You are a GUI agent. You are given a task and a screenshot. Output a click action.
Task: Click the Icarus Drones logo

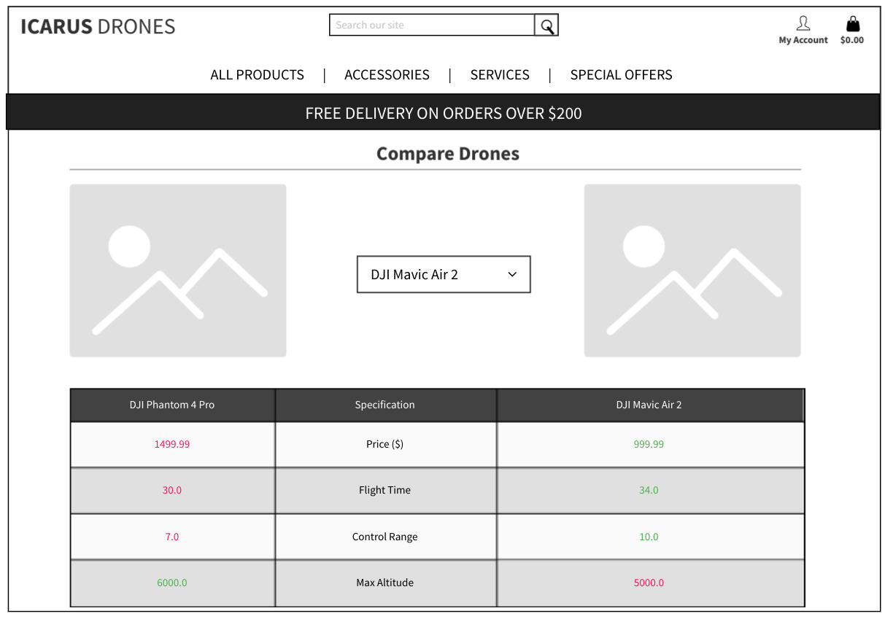pos(98,27)
